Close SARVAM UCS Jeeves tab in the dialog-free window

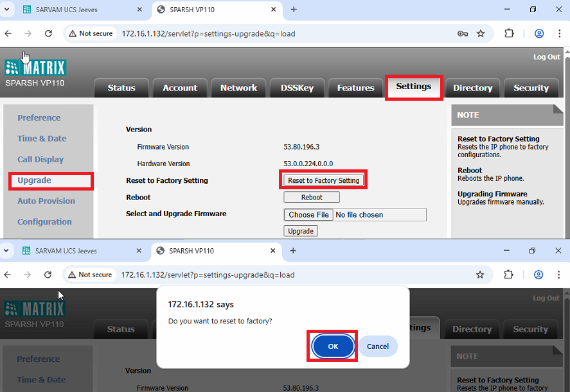click(139, 10)
